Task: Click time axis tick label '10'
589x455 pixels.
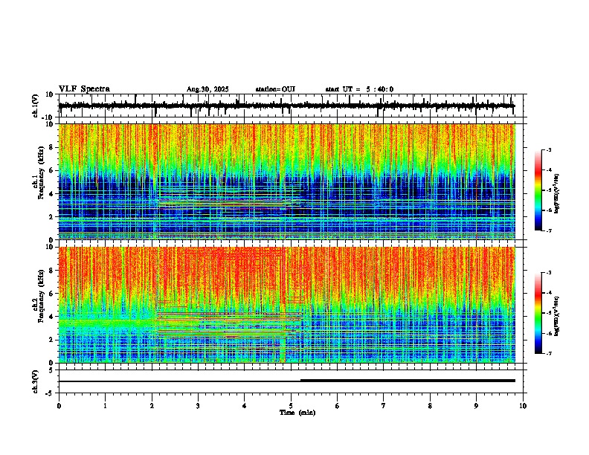Action: click(x=523, y=406)
